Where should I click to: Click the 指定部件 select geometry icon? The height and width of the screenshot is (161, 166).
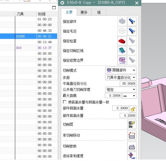tap(122, 21)
